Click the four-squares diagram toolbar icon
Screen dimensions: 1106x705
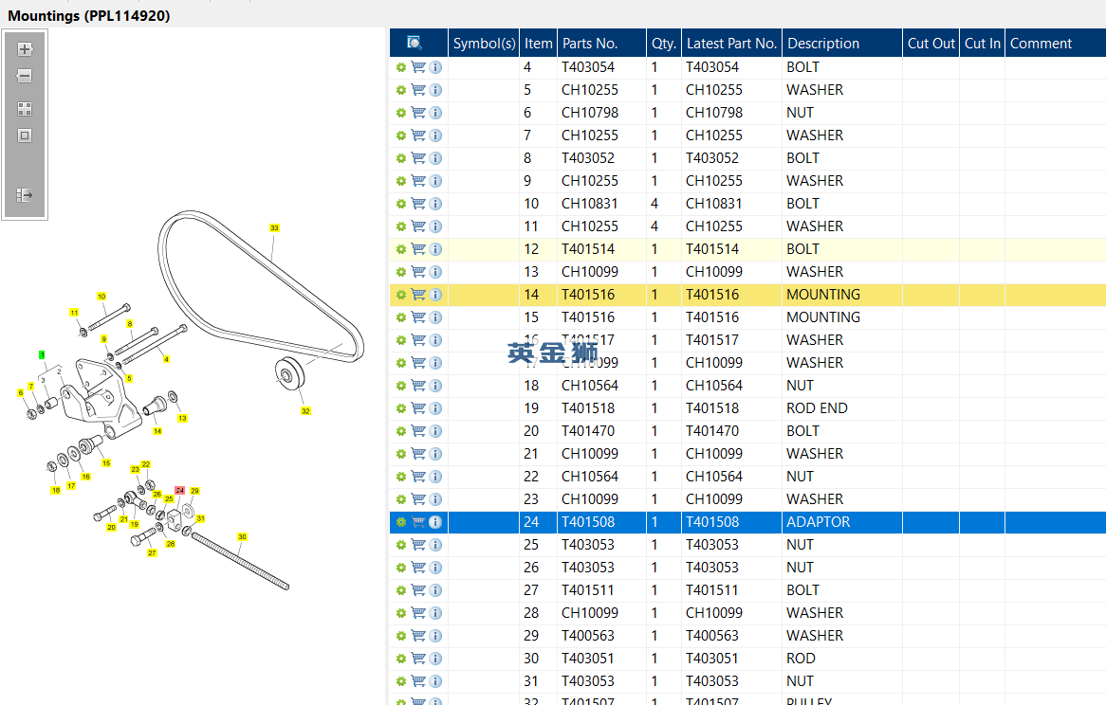(25, 108)
